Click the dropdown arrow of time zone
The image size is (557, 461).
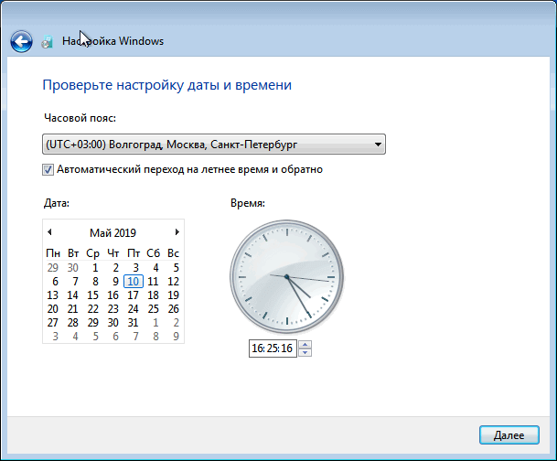[378, 145]
